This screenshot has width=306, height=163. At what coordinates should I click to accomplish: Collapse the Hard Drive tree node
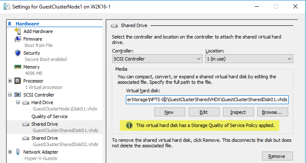(18, 102)
